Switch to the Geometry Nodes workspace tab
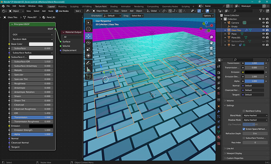Screen dimensions: 271x164 [x=170, y=6]
